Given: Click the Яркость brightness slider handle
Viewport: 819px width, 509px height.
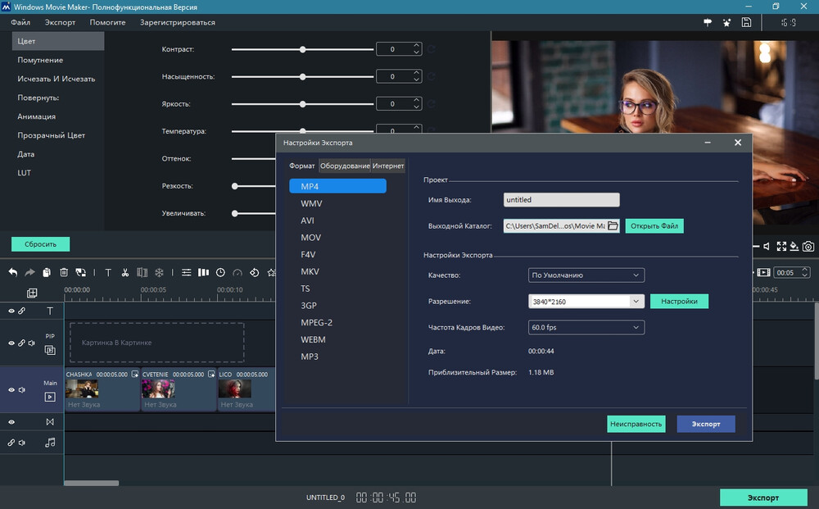Looking at the screenshot, I should 303,104.
